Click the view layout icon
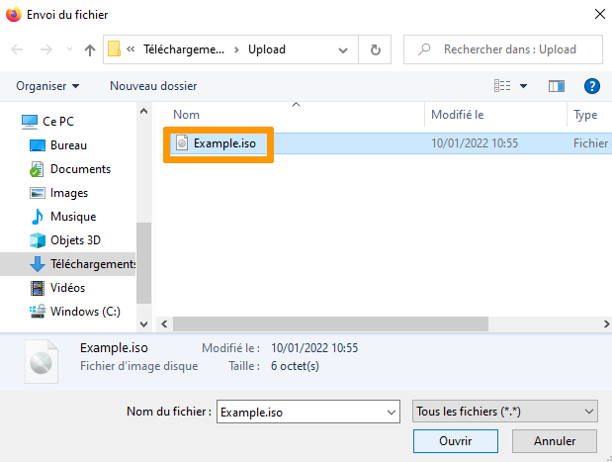This screenshot has height=462, width=612. [x=502, y=86]
